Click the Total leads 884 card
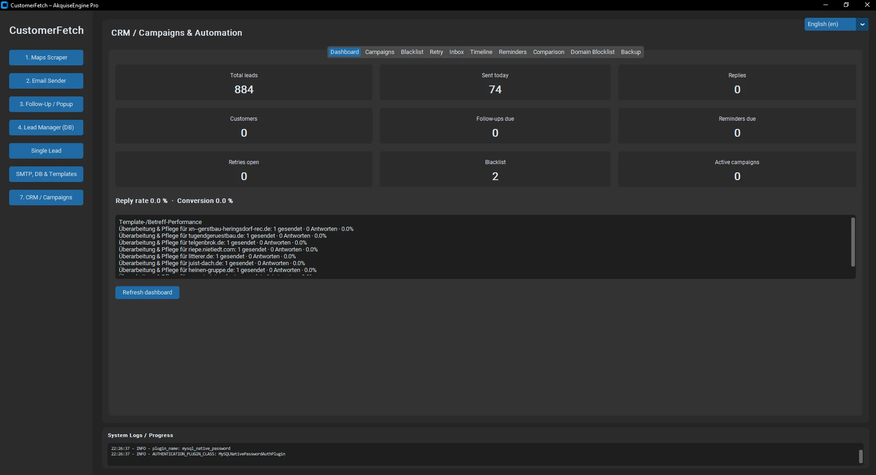This screenshot has width=876, height=475. tap(244, 82)
